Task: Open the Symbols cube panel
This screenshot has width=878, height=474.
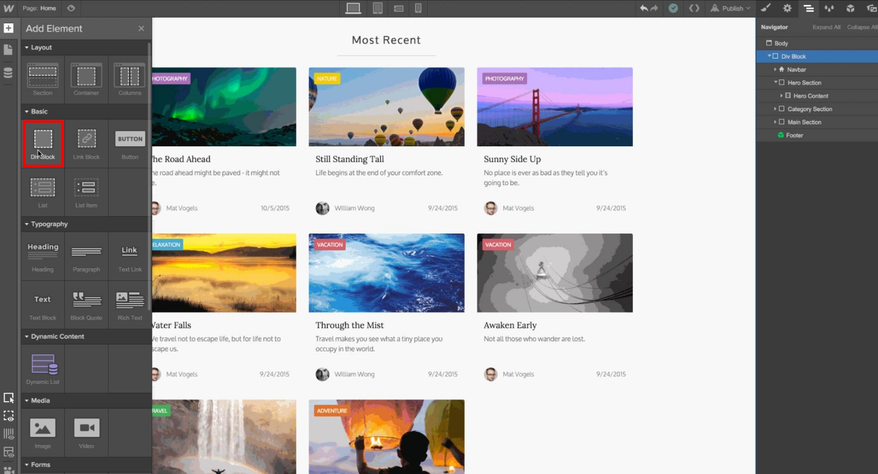Action: (850, 8)
